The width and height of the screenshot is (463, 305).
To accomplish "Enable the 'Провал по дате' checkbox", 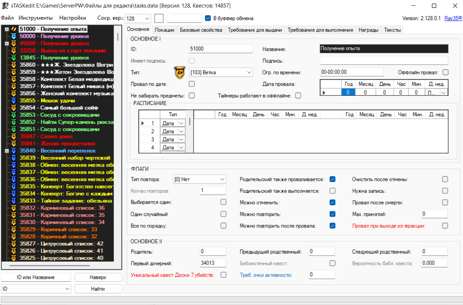I will click(x=192, y=84).
